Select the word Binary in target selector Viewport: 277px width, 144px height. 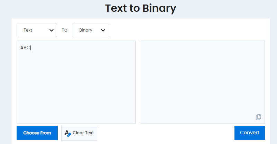[86, 30]
